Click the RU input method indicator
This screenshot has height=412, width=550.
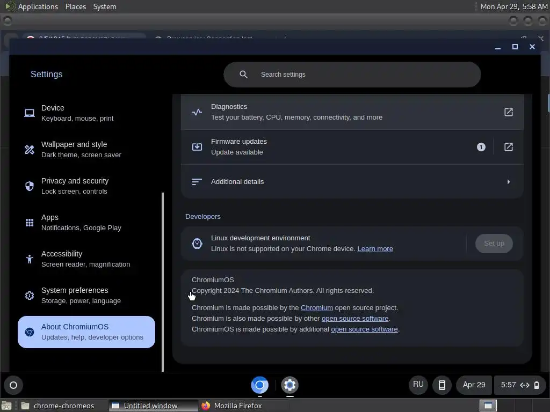click(x=418, y=385)
